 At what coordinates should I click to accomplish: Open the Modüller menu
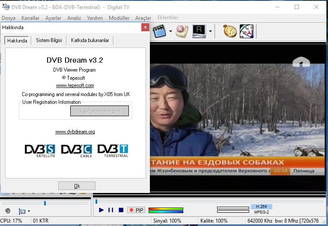tap(119, 18)
